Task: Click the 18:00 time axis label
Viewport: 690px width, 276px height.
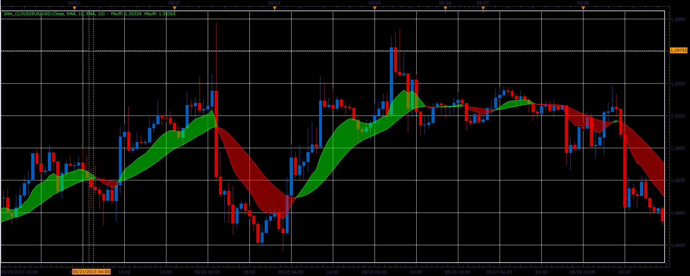Action: pos(249,272)
